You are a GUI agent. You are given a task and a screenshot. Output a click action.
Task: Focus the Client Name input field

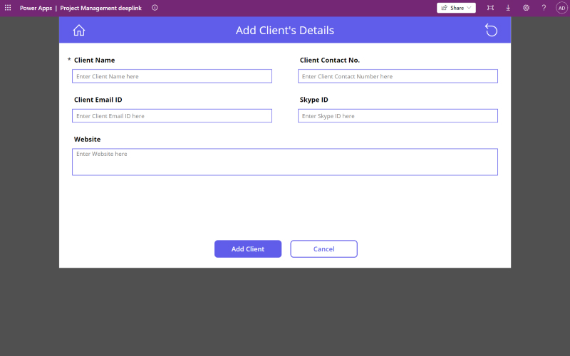[172, 76]
